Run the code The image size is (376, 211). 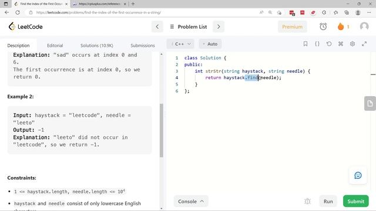tap(328, 202)
